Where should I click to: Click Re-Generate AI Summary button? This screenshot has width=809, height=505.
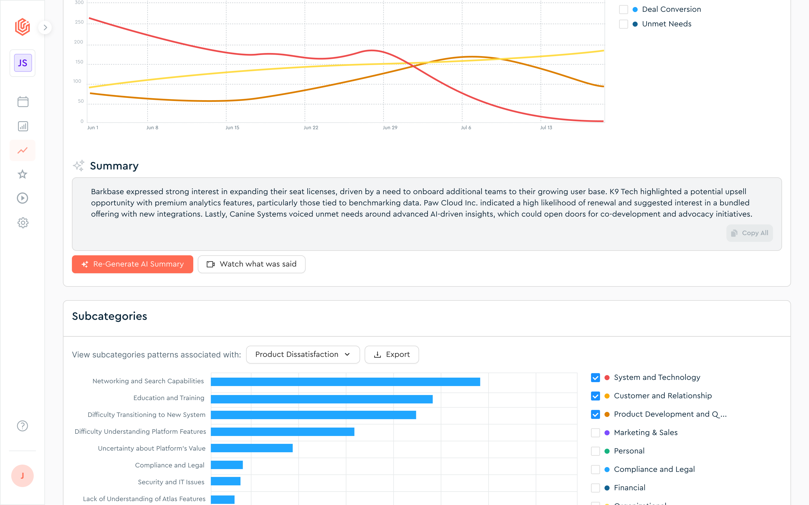[x=132, y=264]
